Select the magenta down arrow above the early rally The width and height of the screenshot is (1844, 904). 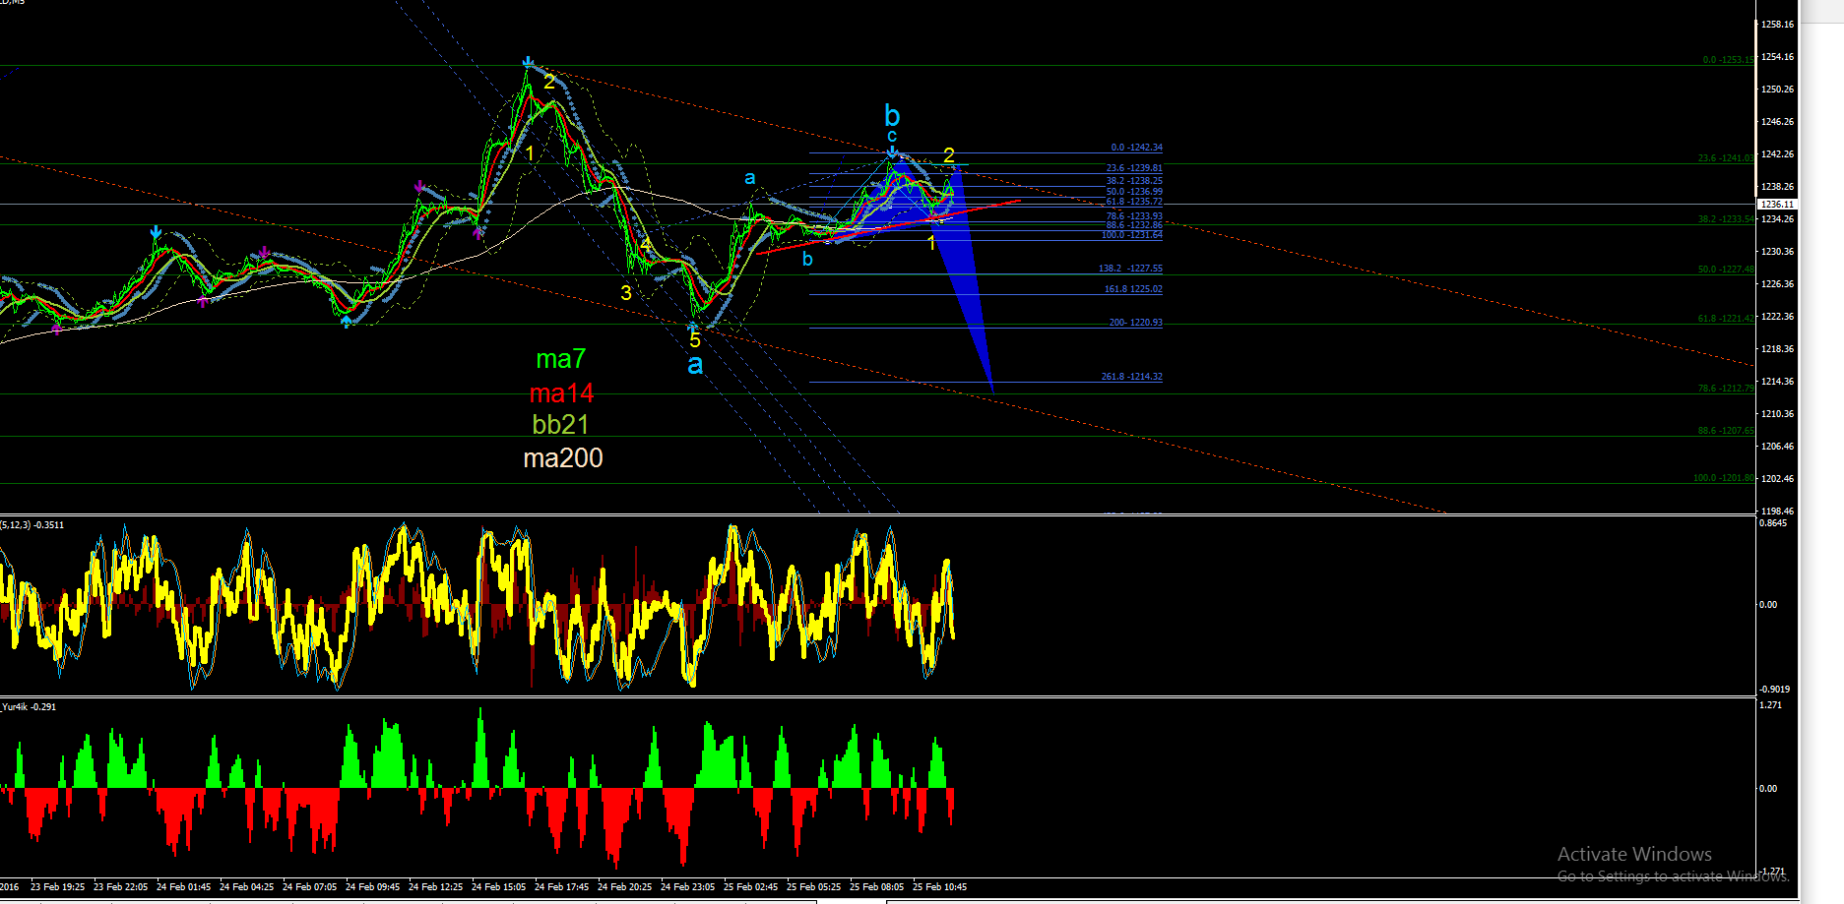(419, 185)
